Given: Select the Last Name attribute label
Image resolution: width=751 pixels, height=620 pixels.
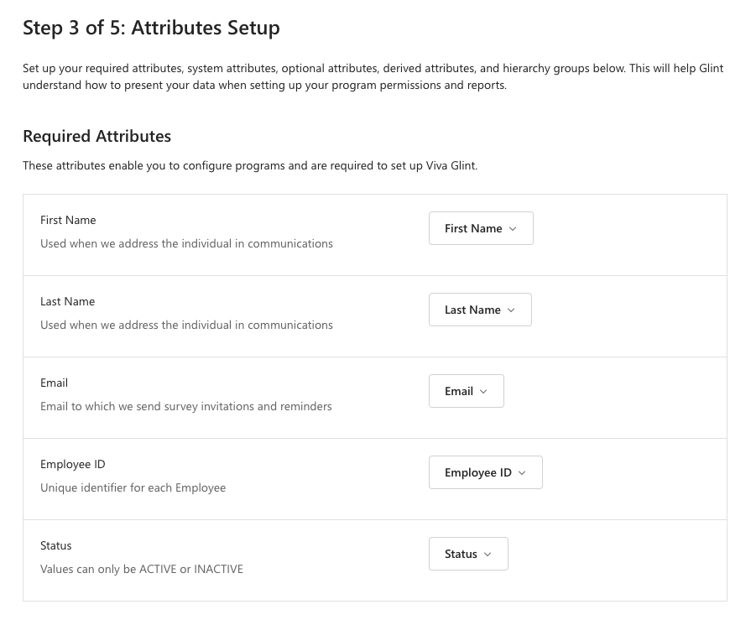Looking at the screenshot, I should (67, 300).
